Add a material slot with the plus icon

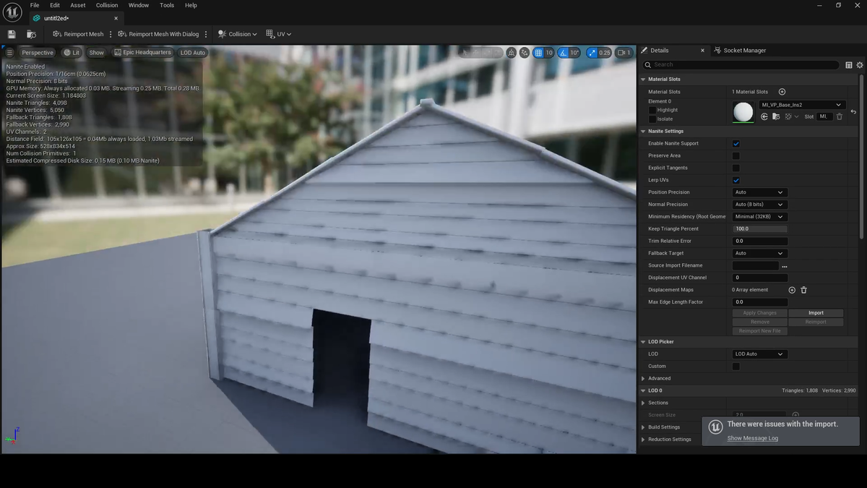782,92
